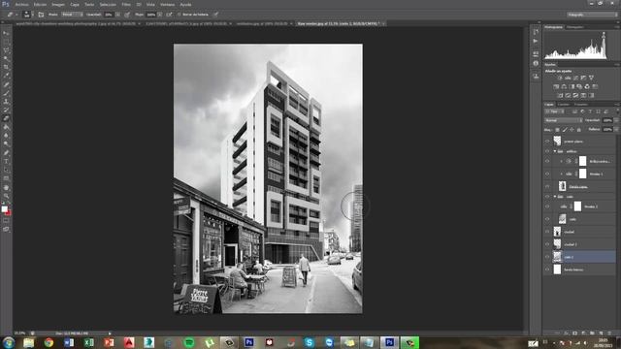The height and width of the screenshot is (349, 621).
Task: Select the Clone Stamp tool
Action: click(6, 101)
